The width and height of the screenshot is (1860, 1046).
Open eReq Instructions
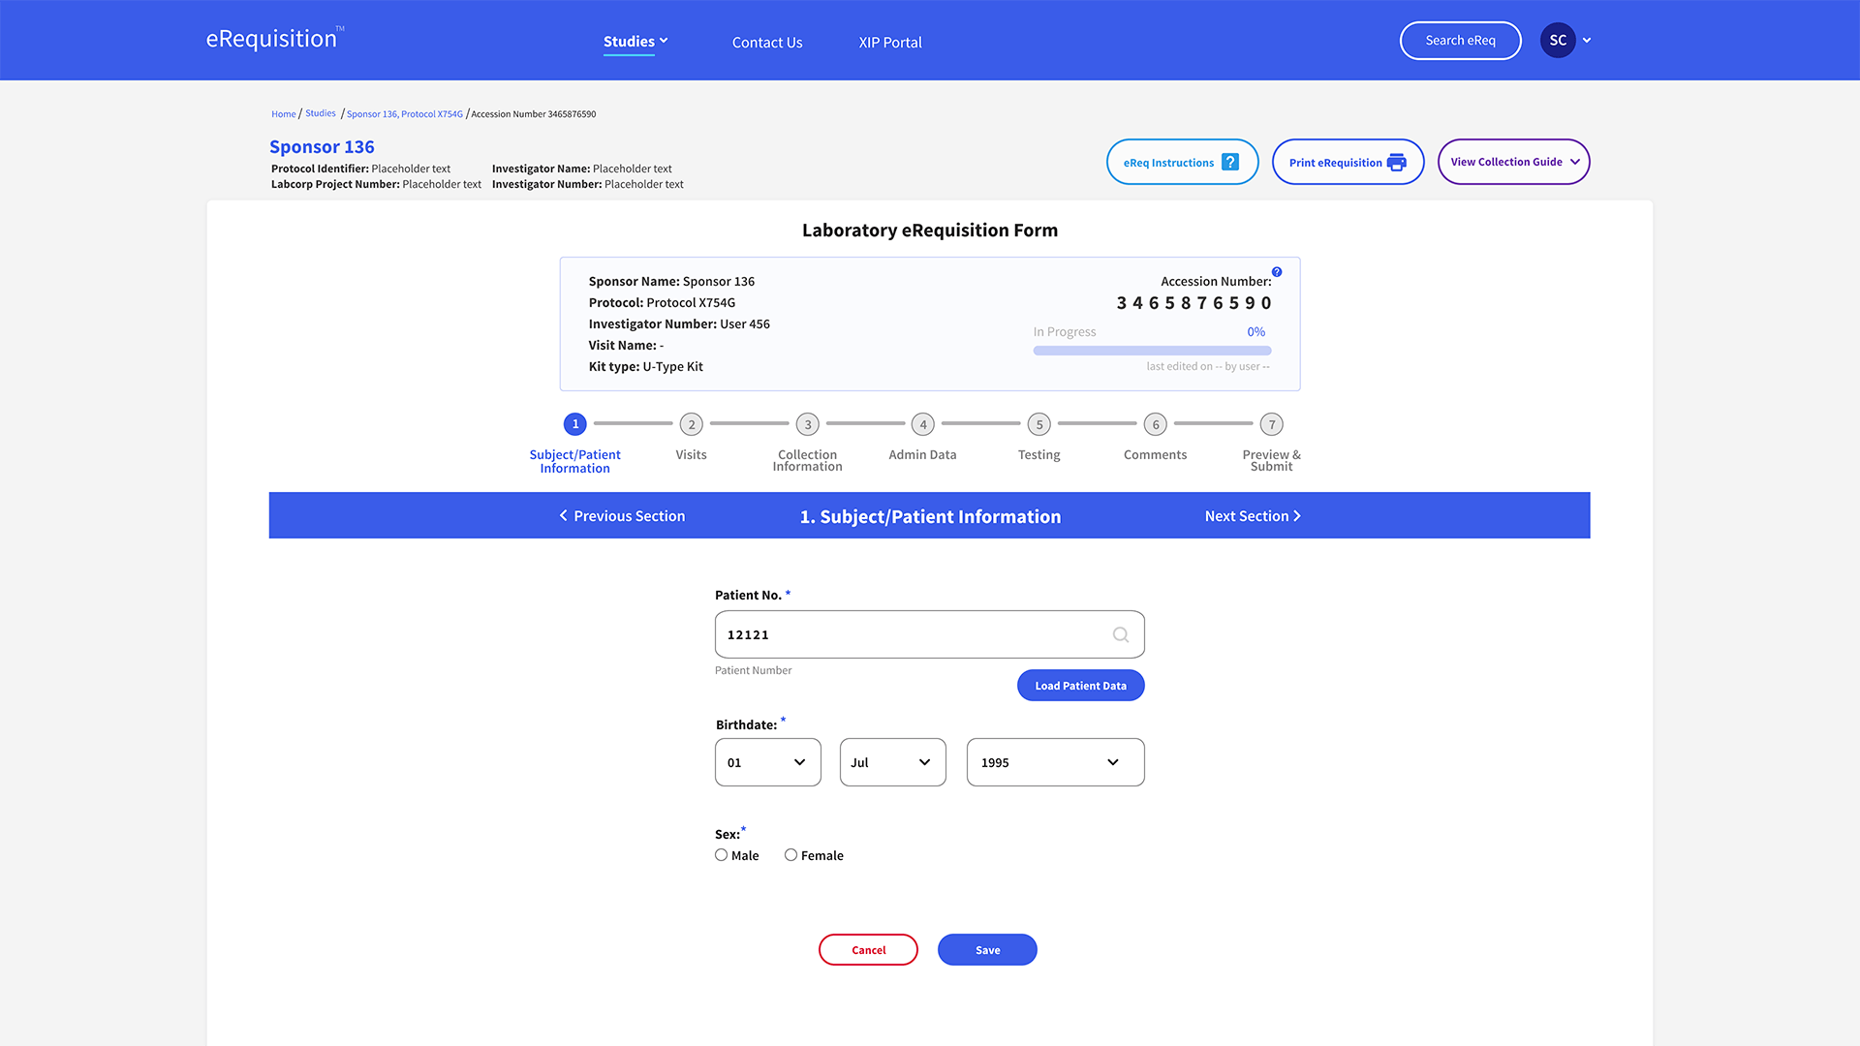[x=1182, y=162]
